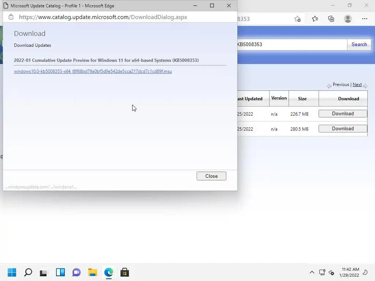The width and height of the screenshot is (375, 281).
Task: Click the KB5008353 search input field
Action: (x=292, y=44)
